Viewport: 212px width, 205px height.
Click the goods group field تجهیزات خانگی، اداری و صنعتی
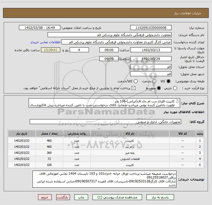tap(105, 122)
